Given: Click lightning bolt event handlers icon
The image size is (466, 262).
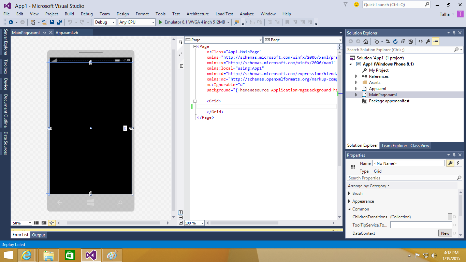Looking at the screenshot, I should click(x=458, y=163).
